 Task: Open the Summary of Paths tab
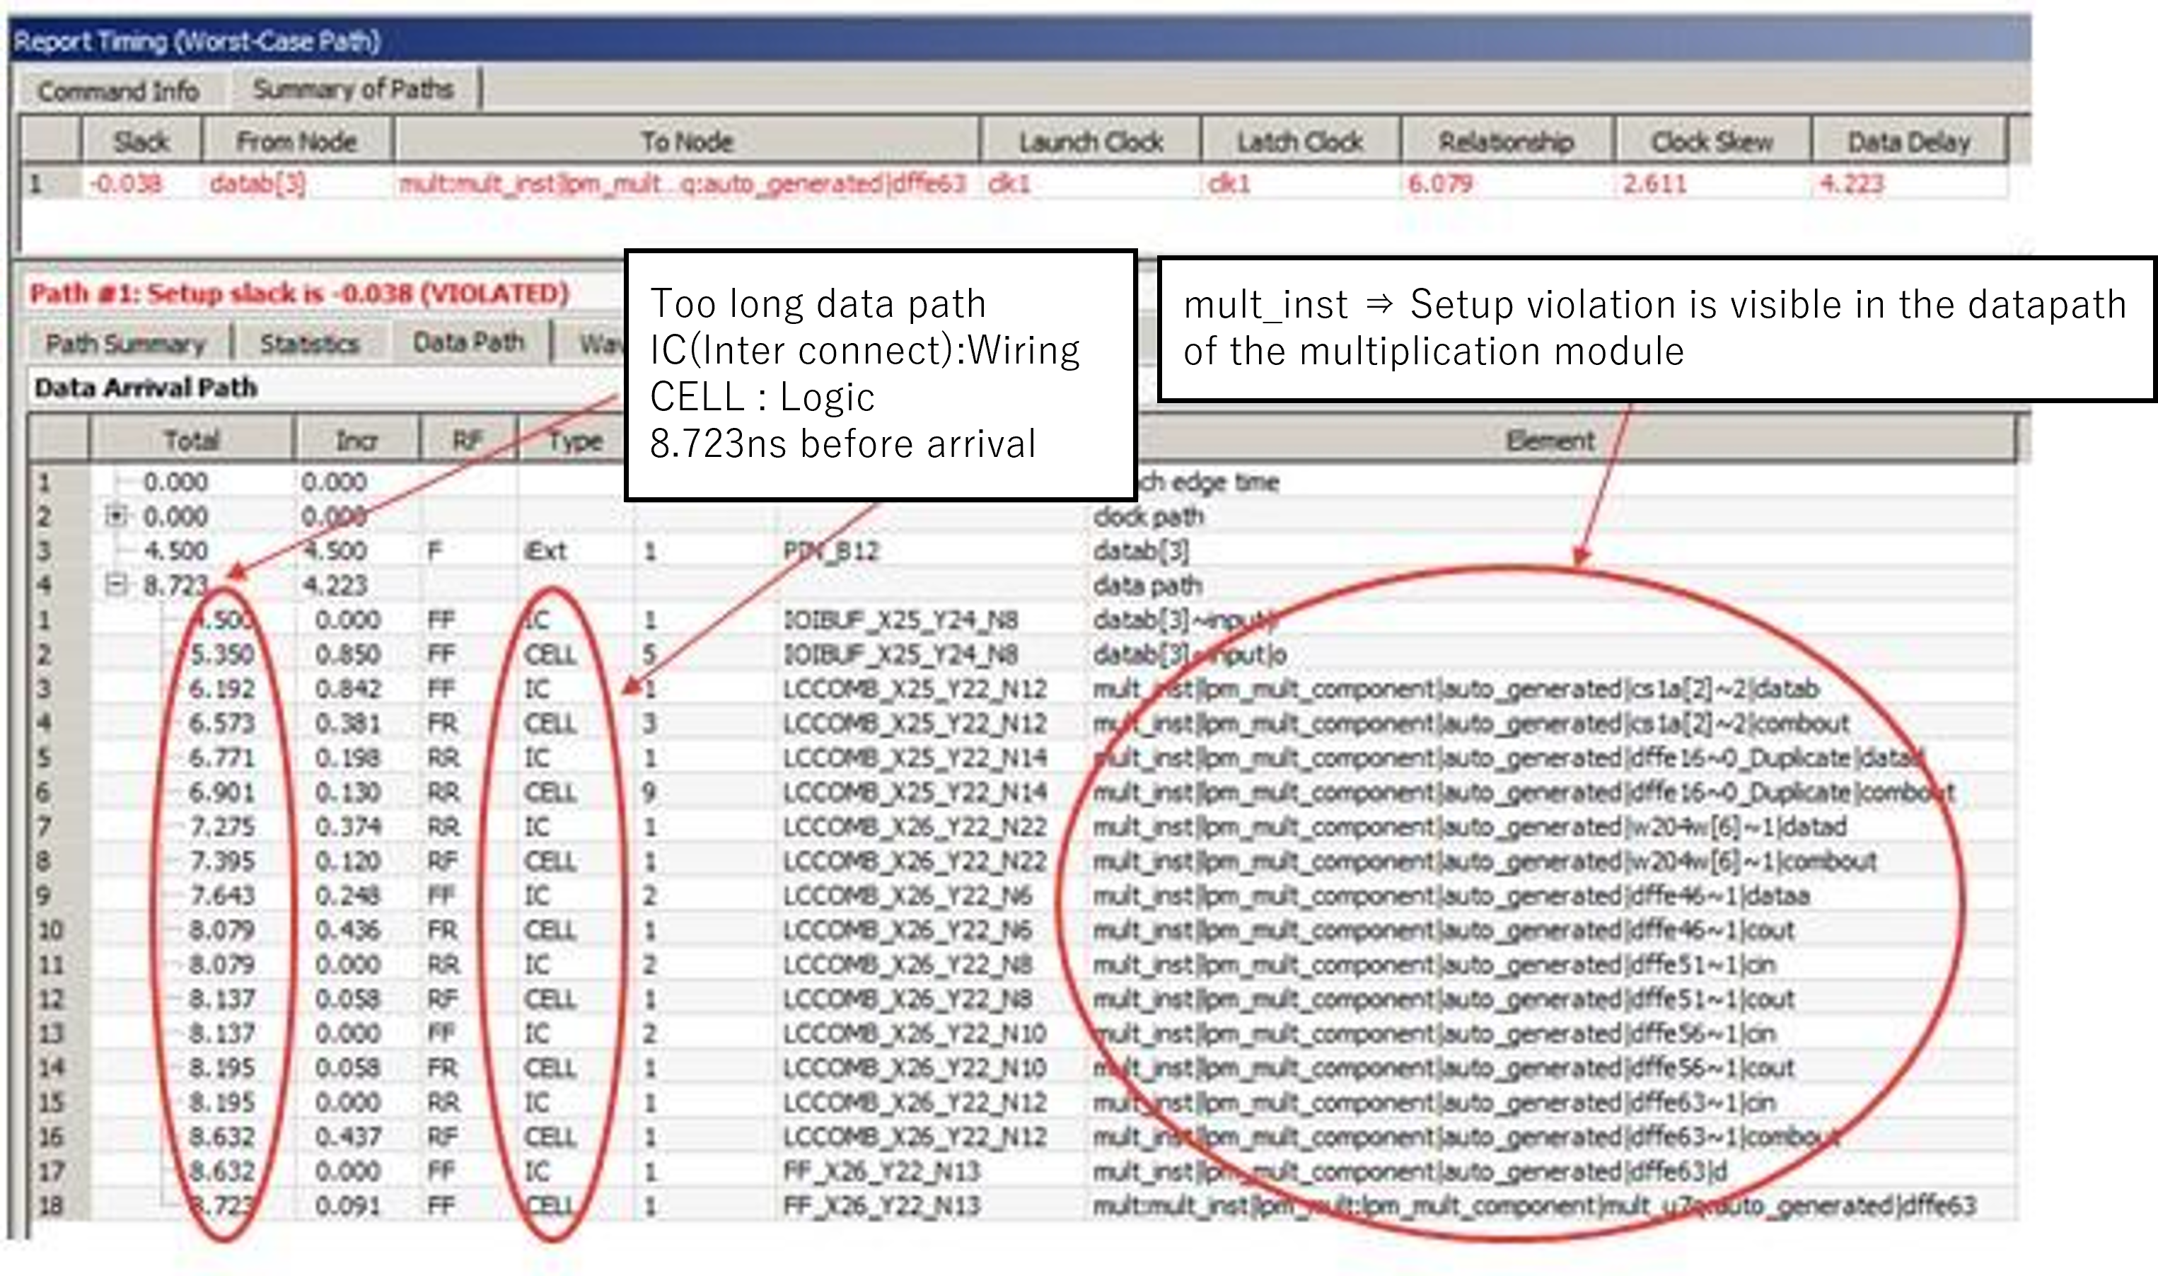[352, 88]
